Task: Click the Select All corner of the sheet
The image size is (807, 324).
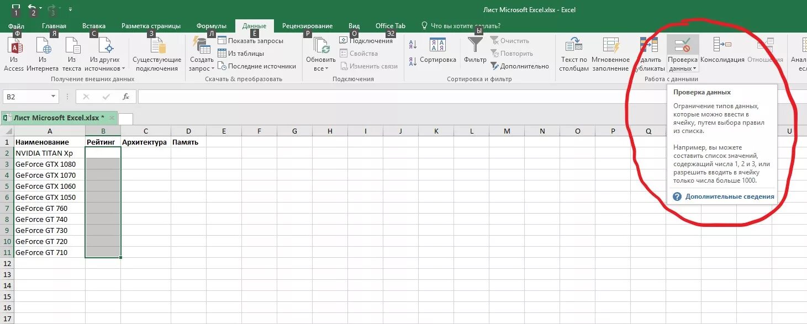Action: (x=7, y=131)
